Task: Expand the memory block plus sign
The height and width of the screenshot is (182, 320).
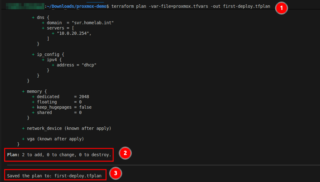Action: point(23,91)
